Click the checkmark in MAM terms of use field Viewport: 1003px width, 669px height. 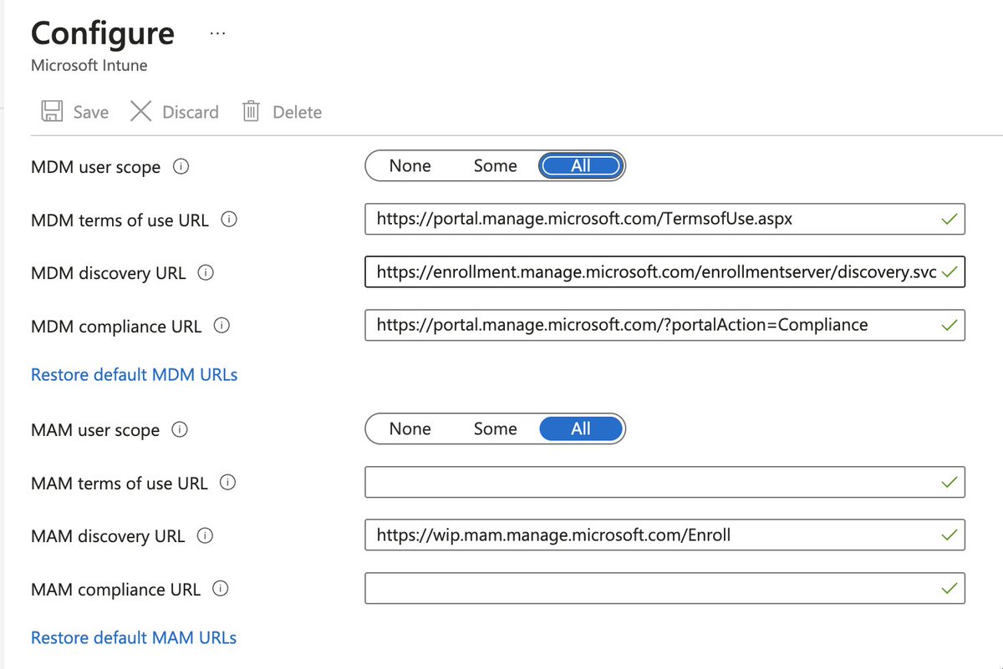tap(949, 483)
